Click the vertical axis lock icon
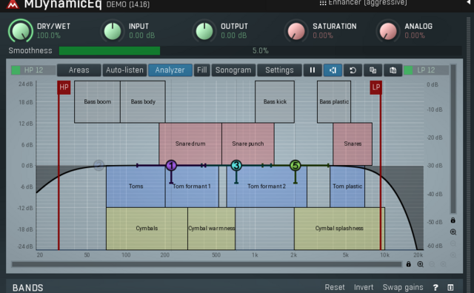 click(453, 220)
